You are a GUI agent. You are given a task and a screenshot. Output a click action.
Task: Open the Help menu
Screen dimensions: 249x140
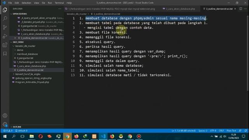tap(69, 3)
